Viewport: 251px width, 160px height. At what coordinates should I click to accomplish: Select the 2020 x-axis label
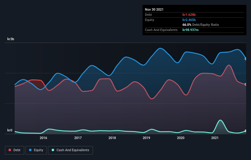(181, 138)
